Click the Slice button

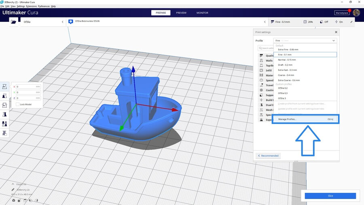coord(330,196)
